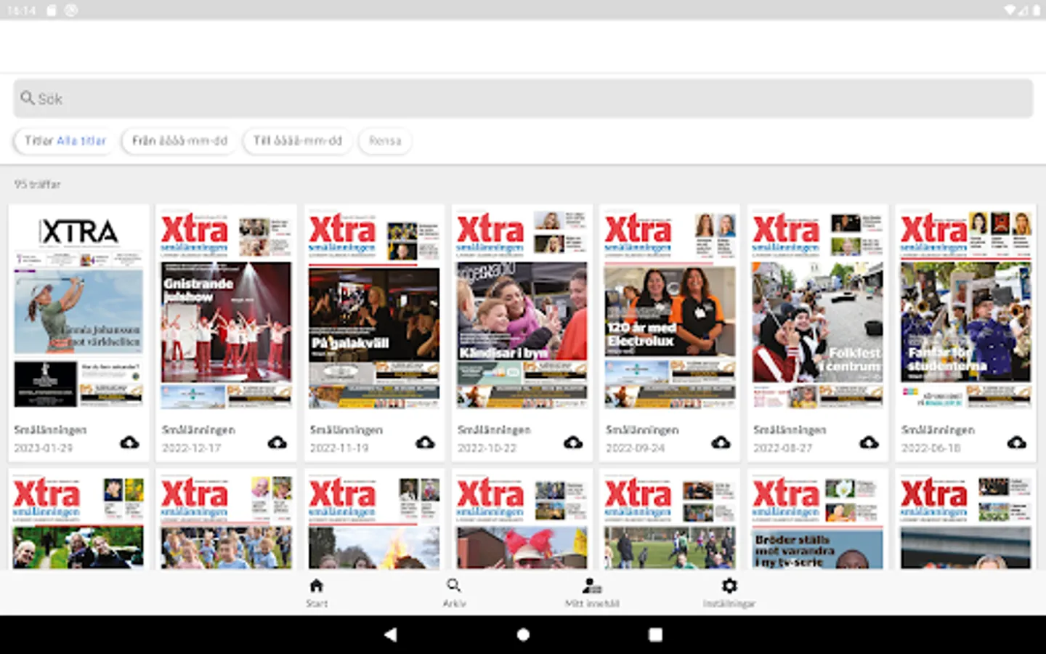This screenshot has height=654, width=1046.
Task: Clear filters with Rensa button
Action: point(385,141)
